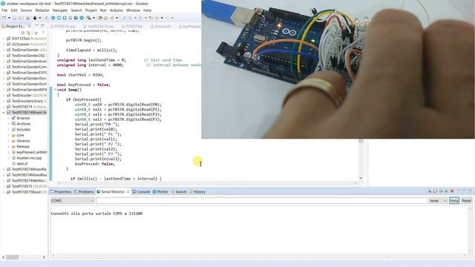Viewport: 475px width, 267px height.
Task: Click the Search flashlight toolbar icon
Action: tap(89, 18)
